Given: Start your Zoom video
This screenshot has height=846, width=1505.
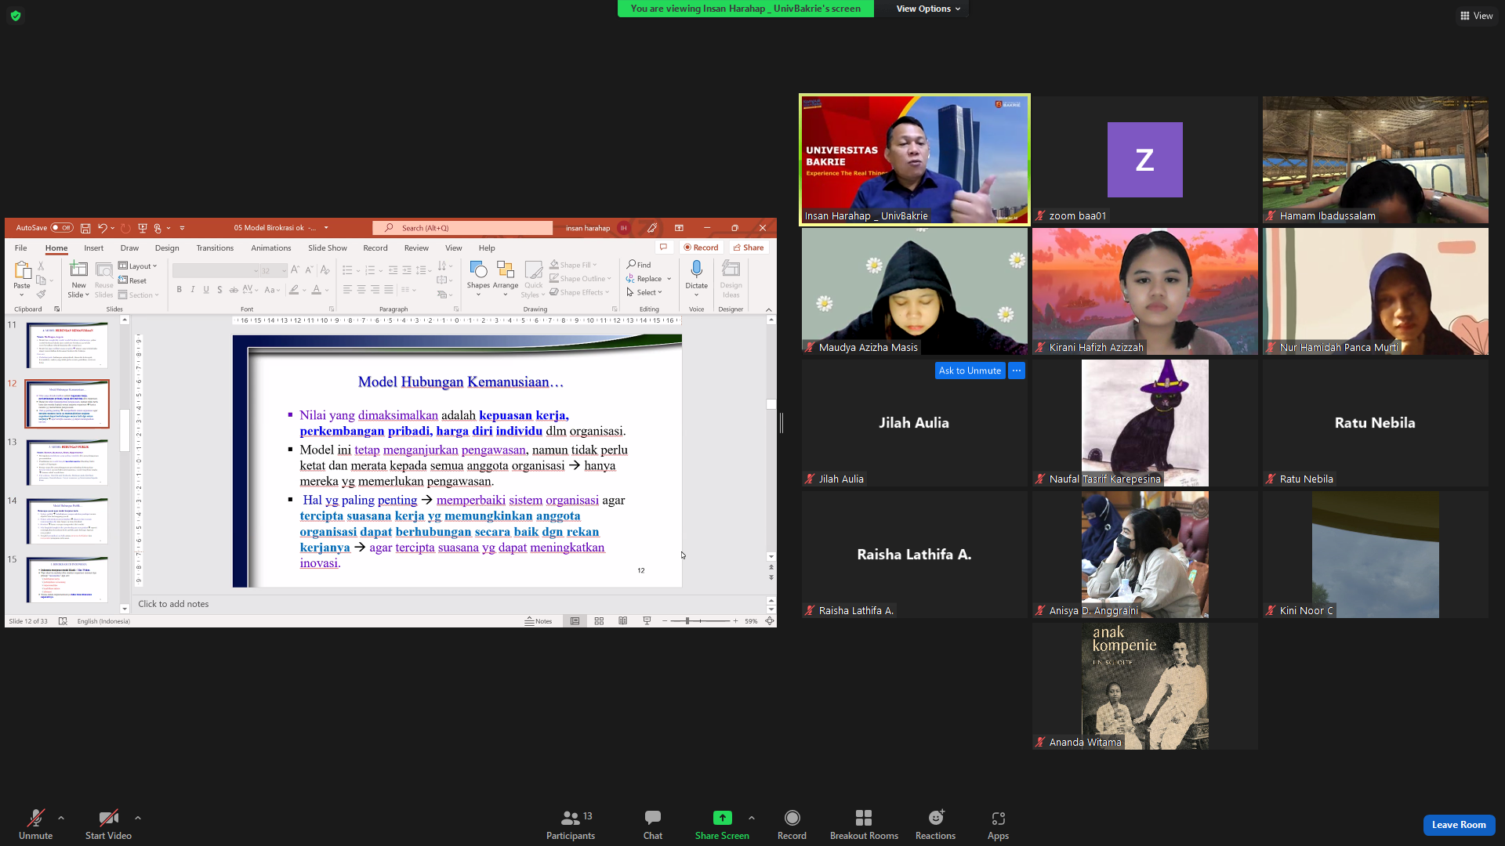Looking at the screenshot, I should 108,825.
